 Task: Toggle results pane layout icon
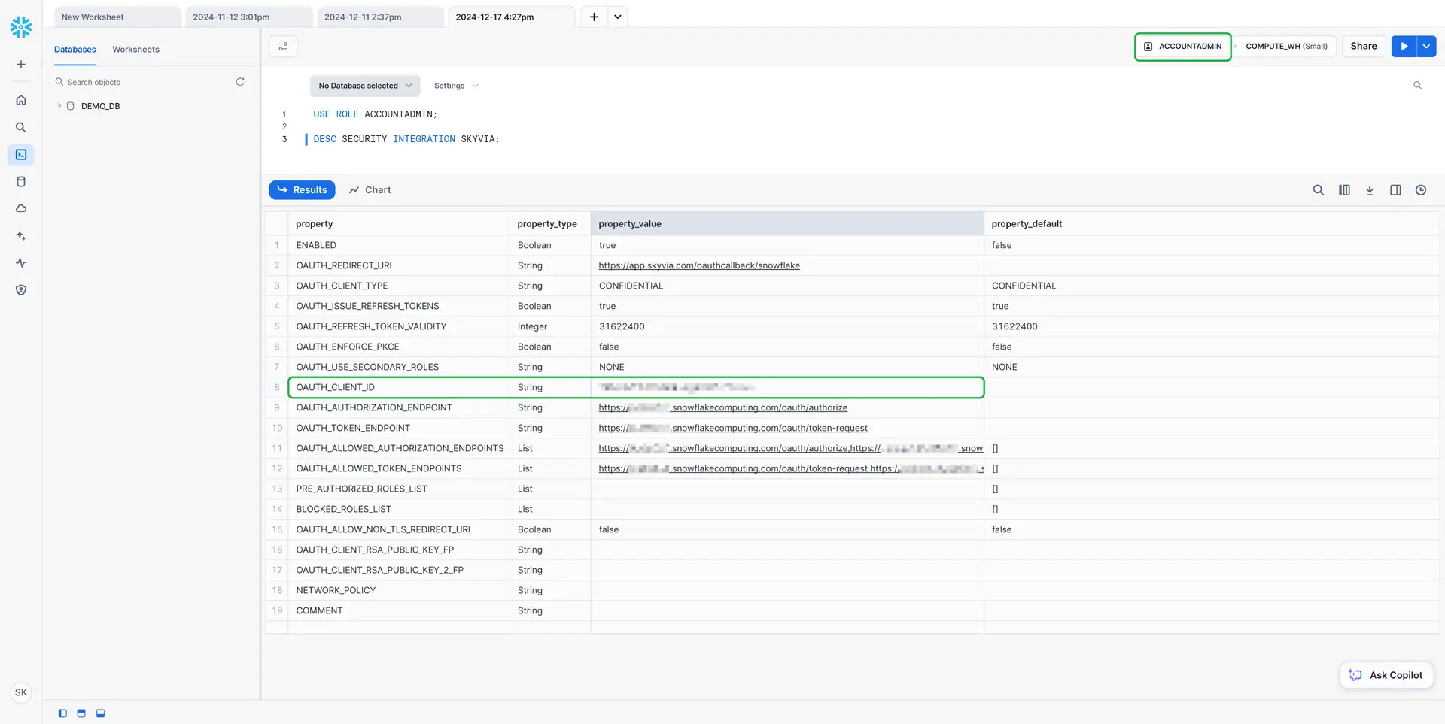(x=100, y=713)
